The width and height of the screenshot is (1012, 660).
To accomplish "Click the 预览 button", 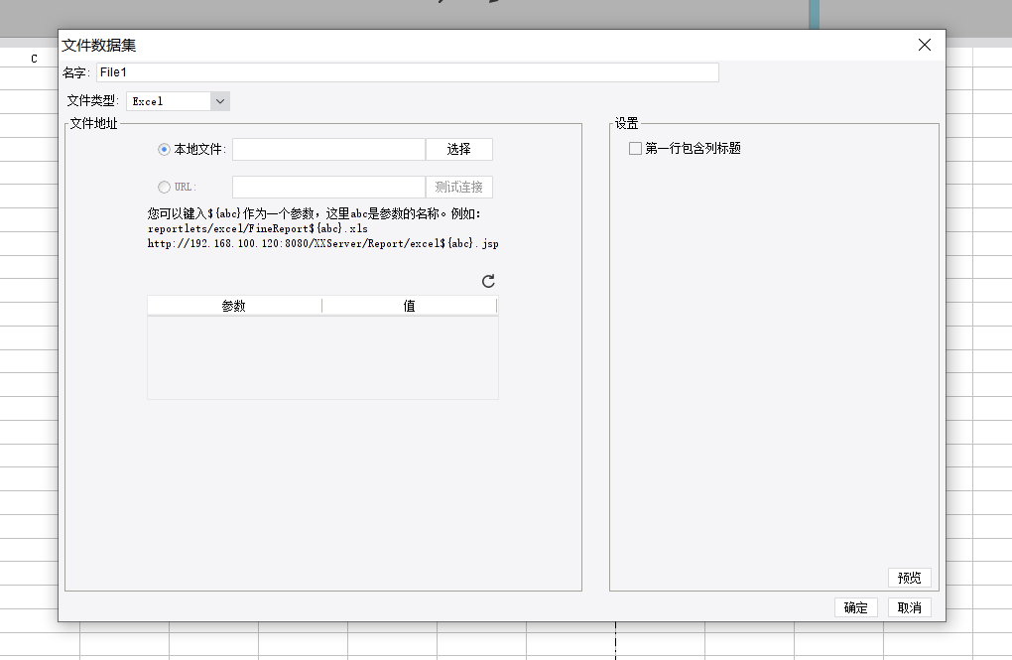I will pyautogui.click(x=910, y=578).
